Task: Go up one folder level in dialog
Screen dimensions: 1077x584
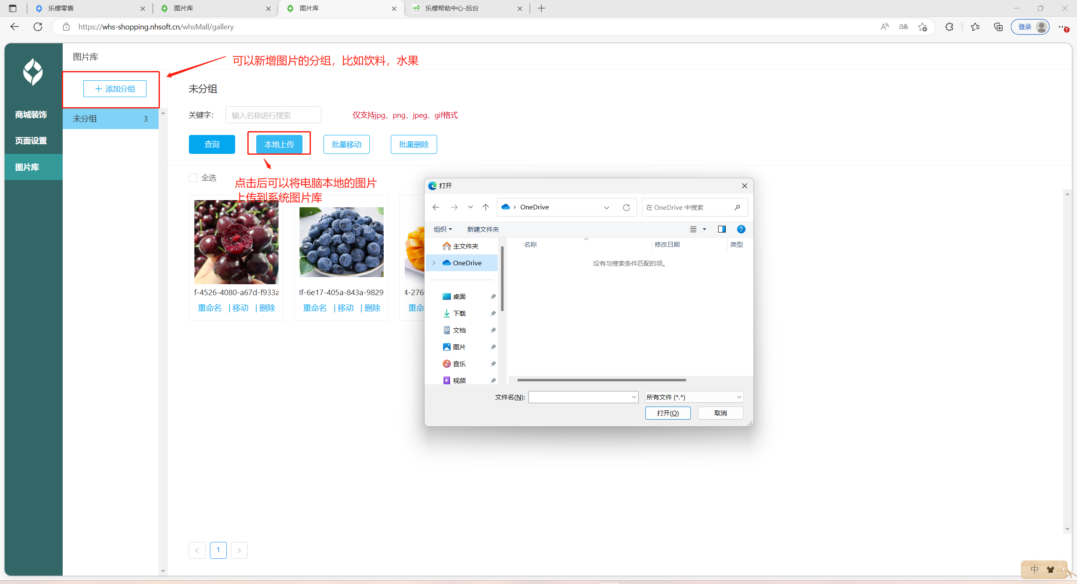Action: point(485,207)
